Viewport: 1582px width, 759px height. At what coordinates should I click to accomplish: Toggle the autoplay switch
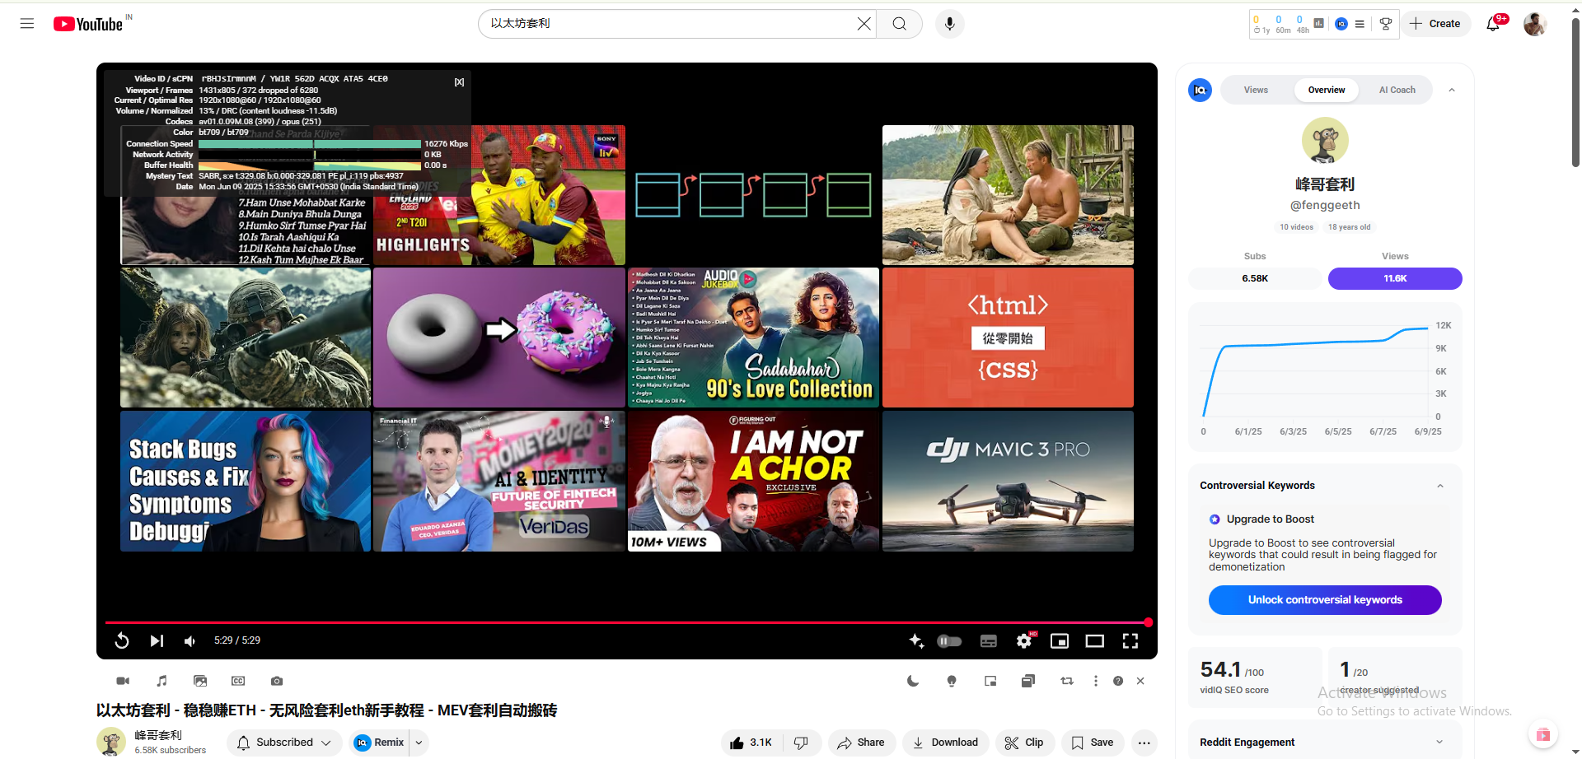[x=949, y=641]
